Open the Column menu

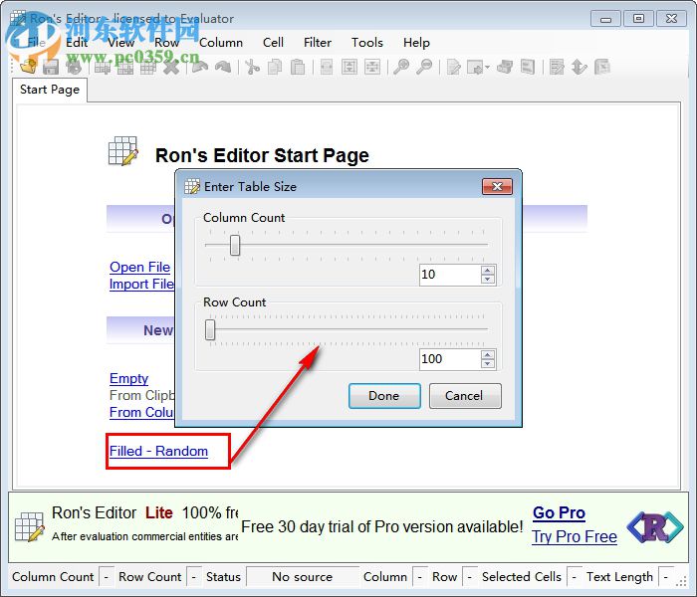point(221,43)
